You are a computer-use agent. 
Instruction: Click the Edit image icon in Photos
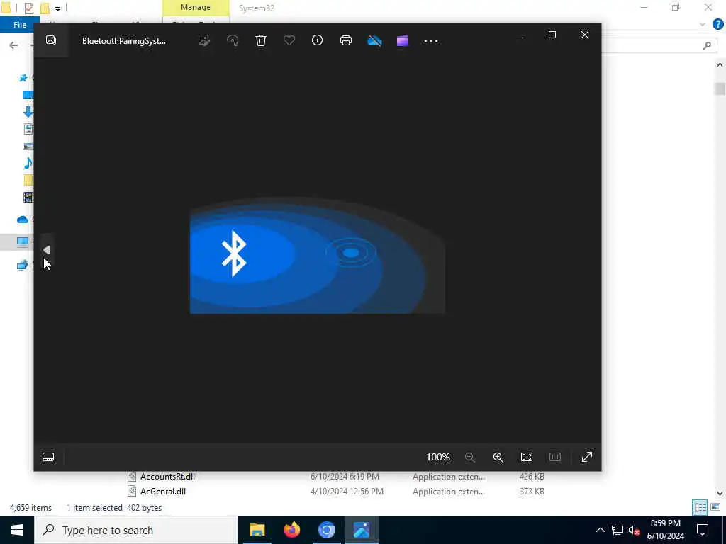tap(203, 40)
